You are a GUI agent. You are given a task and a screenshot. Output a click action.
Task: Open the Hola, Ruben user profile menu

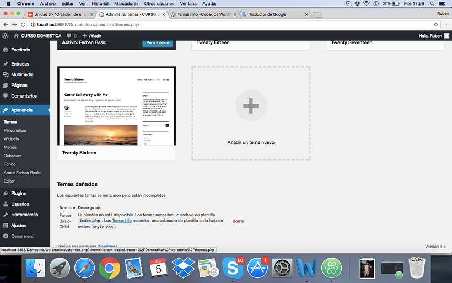(434, 36)
